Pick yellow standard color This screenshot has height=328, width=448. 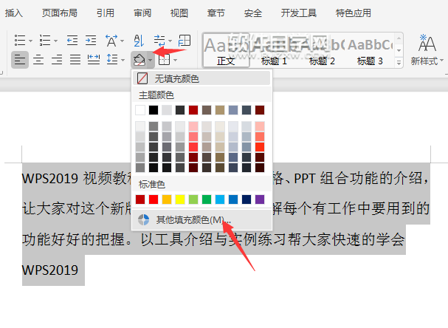(x=180, y=199)
